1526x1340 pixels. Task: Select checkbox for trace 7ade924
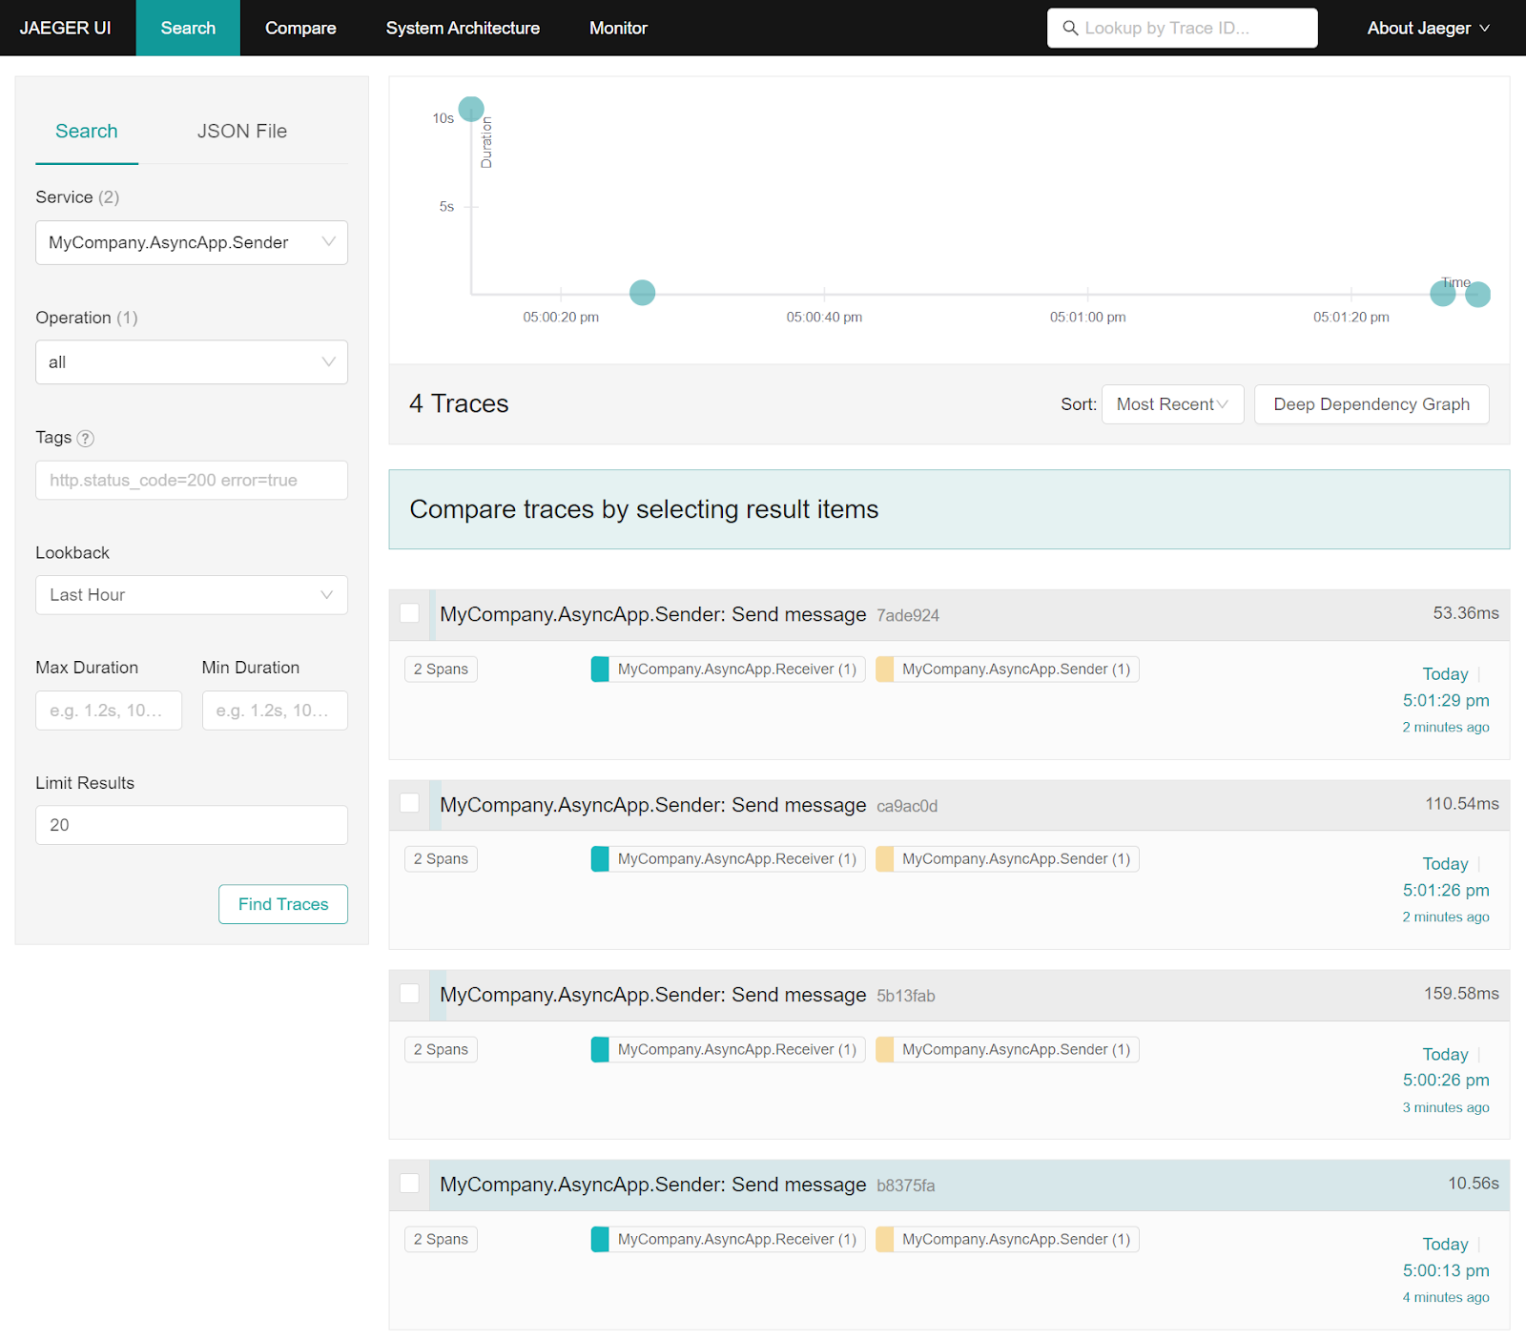point(410,613)
